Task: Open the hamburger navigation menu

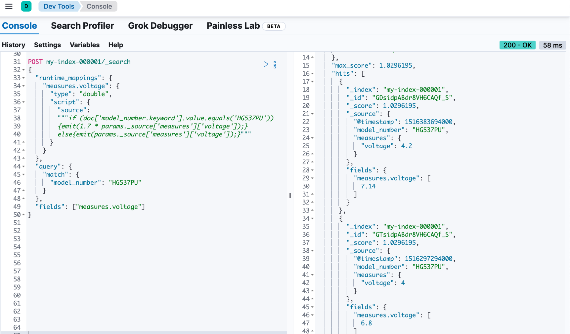Action: (9, 6)
